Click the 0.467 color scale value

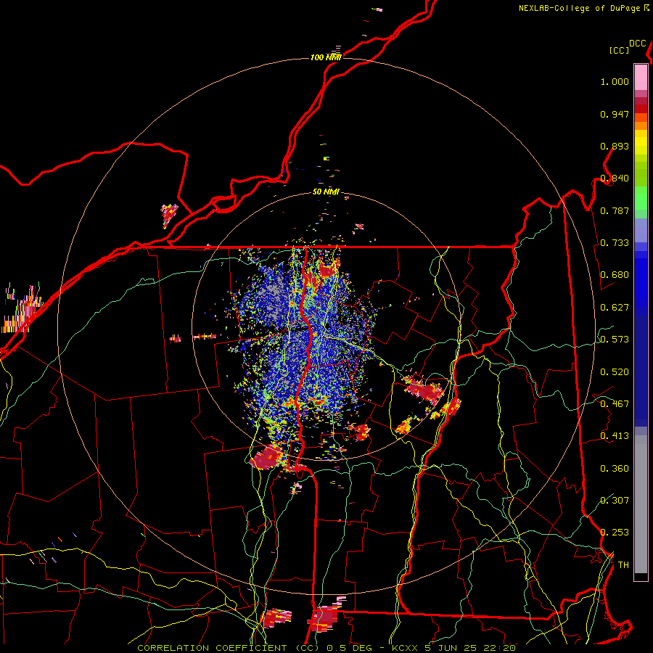click(615, 404)
